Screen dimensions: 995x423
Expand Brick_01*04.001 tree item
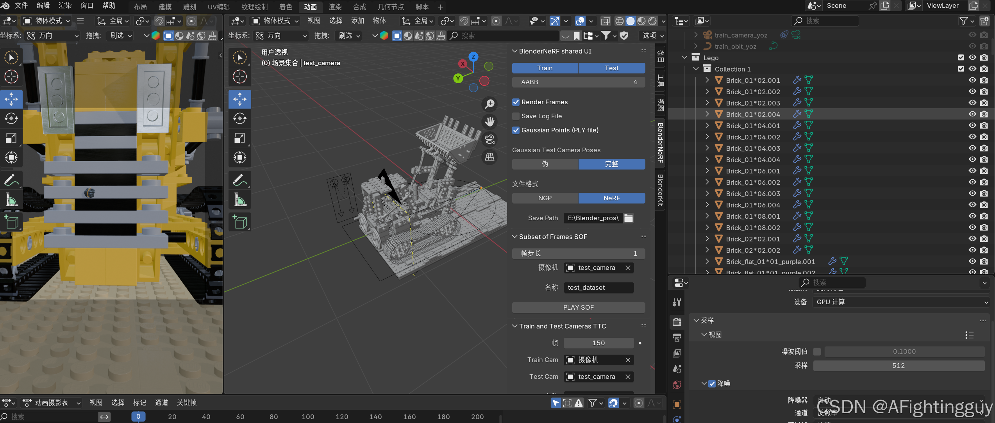(x=707, y=125)
